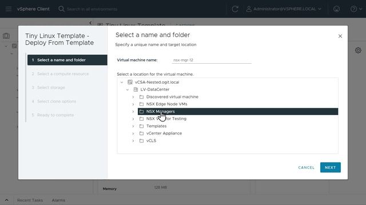Expand the NSX VMs for Testing folder
This screenshot has height=205, width=366.
click(133, 119)
